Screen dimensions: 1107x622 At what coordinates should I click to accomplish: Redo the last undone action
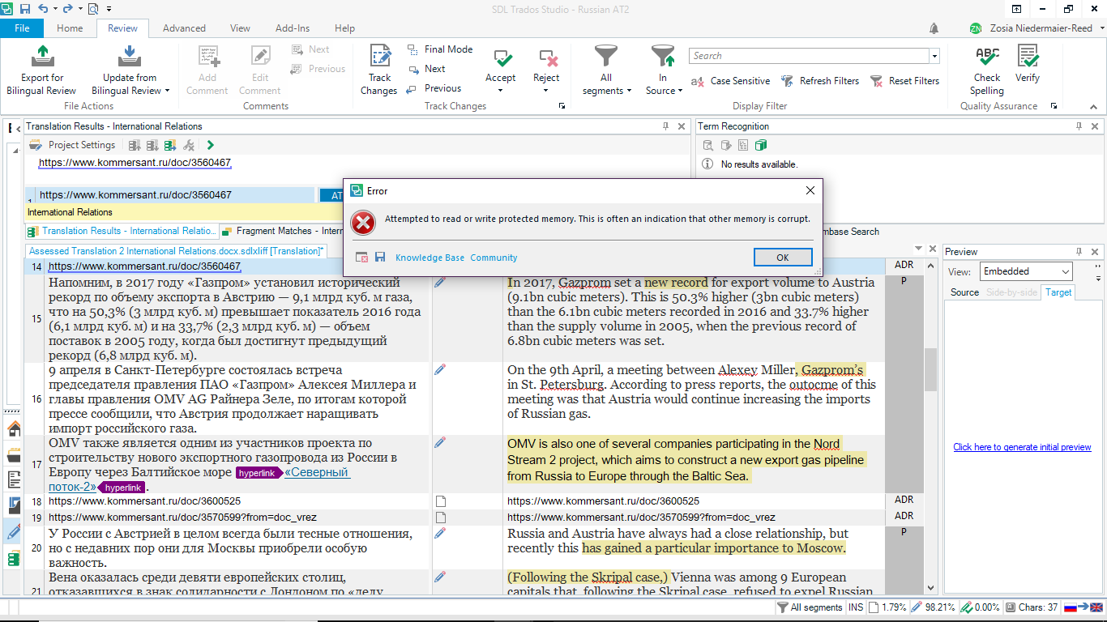[67, 9]
